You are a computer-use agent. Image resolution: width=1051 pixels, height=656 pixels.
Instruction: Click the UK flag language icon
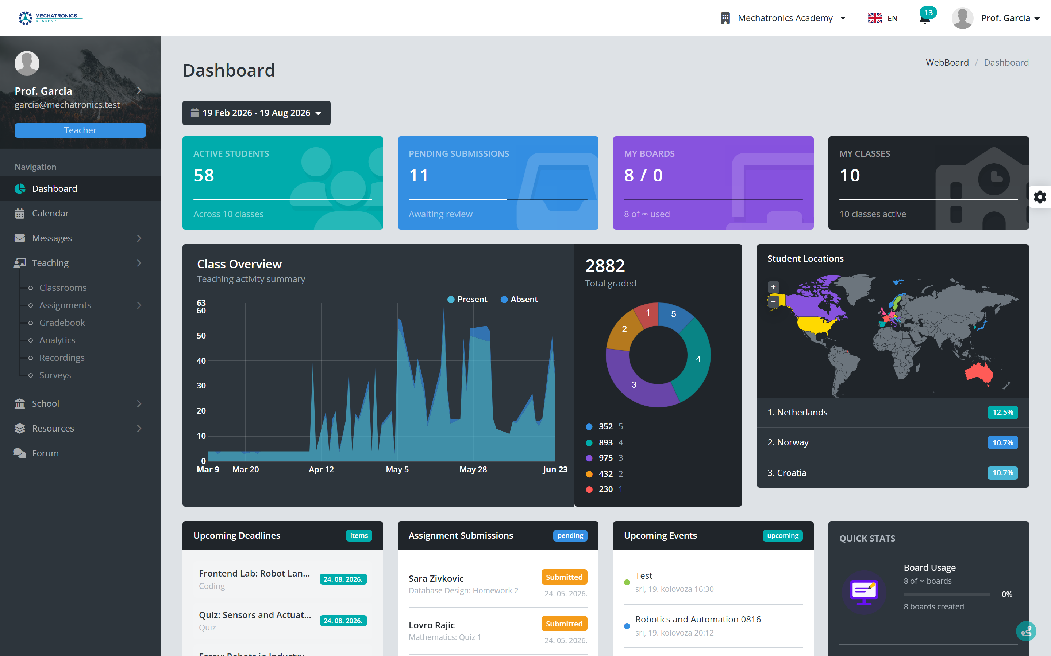[875, 18]
